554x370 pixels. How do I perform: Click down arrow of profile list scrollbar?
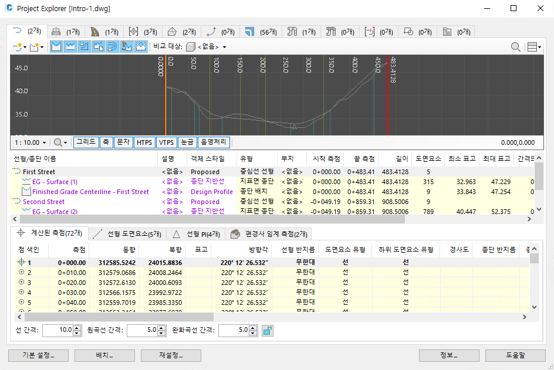[539, 209]
